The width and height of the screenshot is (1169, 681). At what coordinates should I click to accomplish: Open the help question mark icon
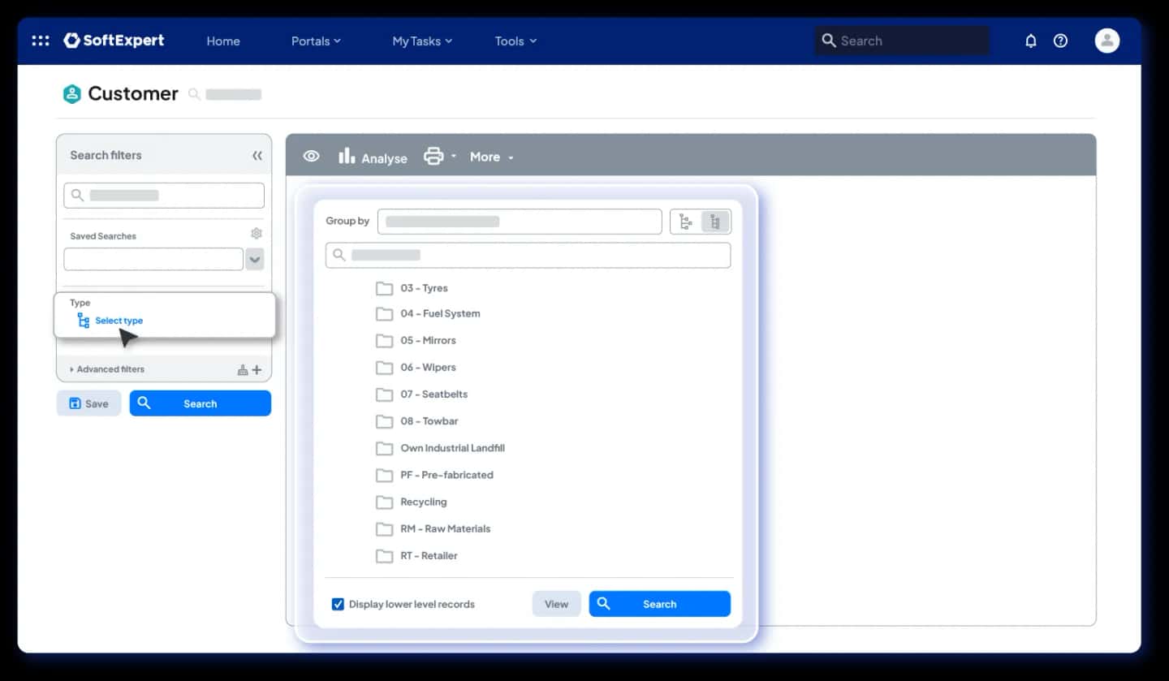click(x=1060, y=41)
